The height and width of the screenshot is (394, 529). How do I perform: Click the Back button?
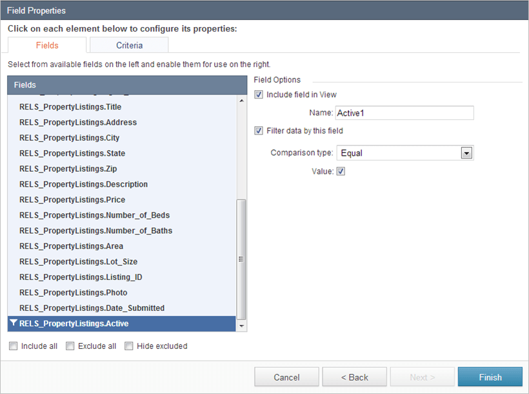pos(354,377)
